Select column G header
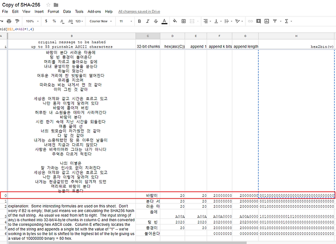Viewport: 336px width, 244px height. [x=245, y=36]
